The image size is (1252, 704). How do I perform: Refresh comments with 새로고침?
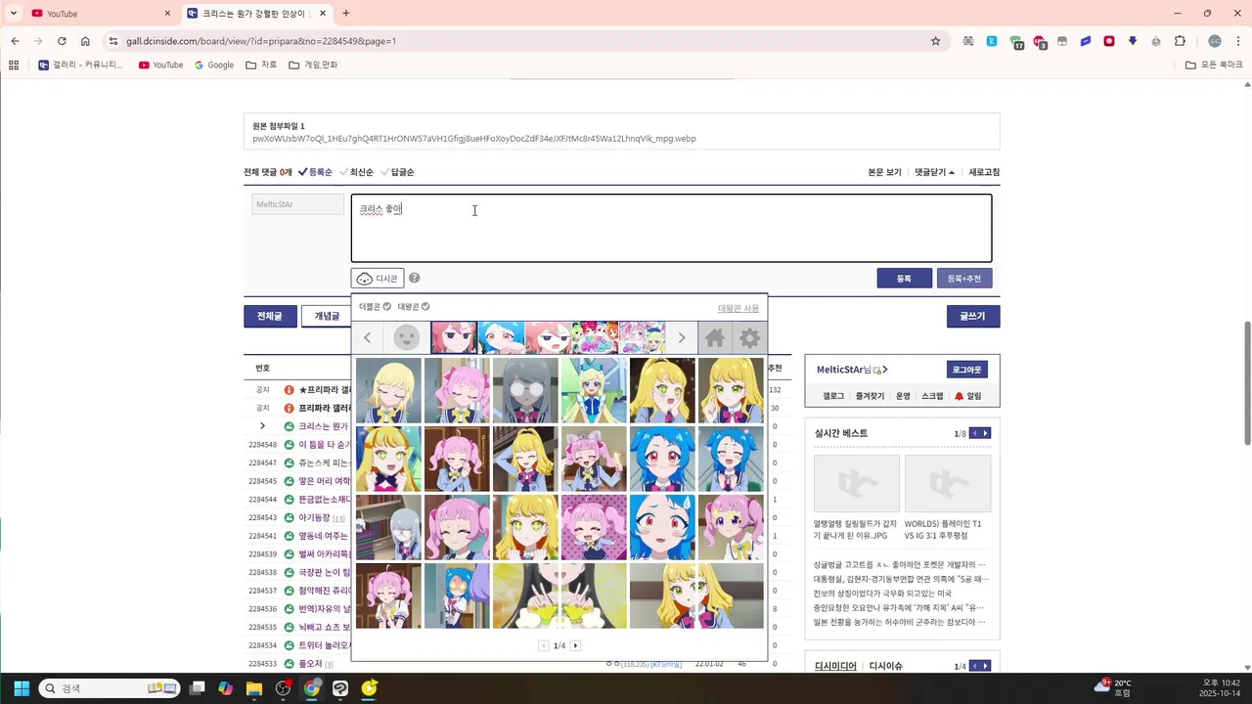[984, 172]
